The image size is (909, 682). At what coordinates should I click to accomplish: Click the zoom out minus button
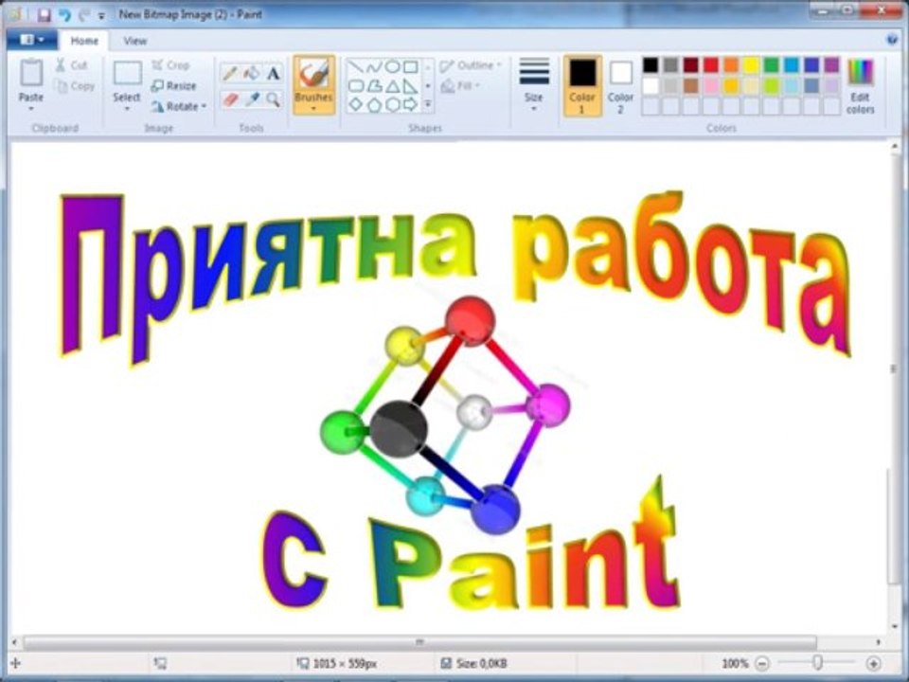[763, 663]
